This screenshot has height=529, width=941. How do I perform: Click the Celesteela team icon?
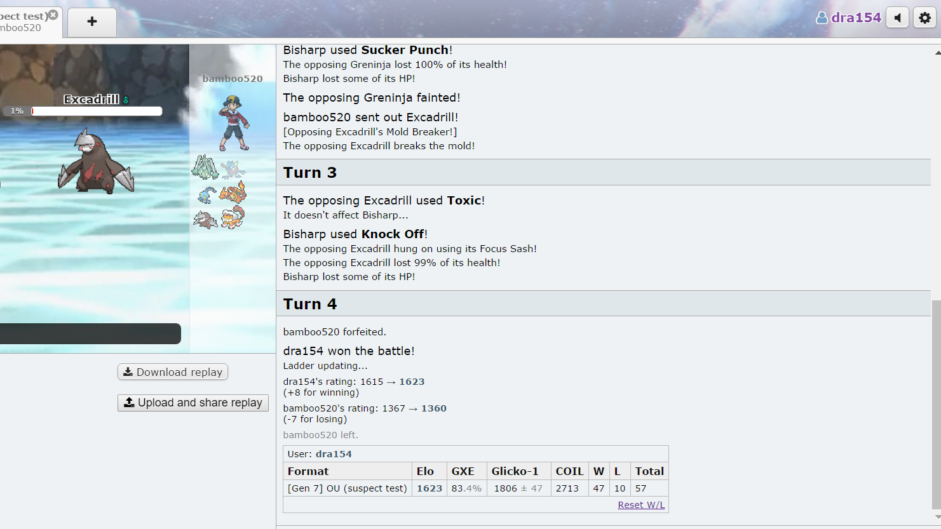point(205,168)
